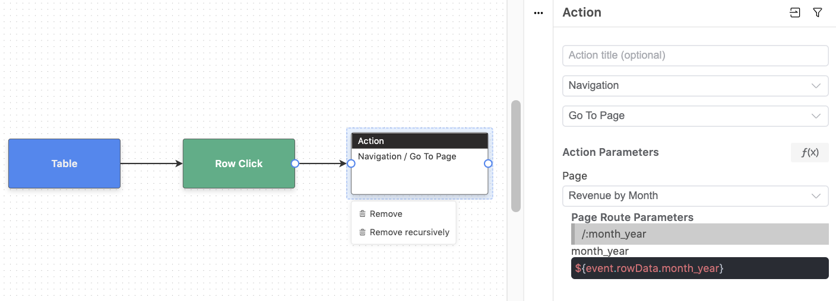Toggle the f(x) expression button
Viewport: 836px width, 301px height.
809,152
